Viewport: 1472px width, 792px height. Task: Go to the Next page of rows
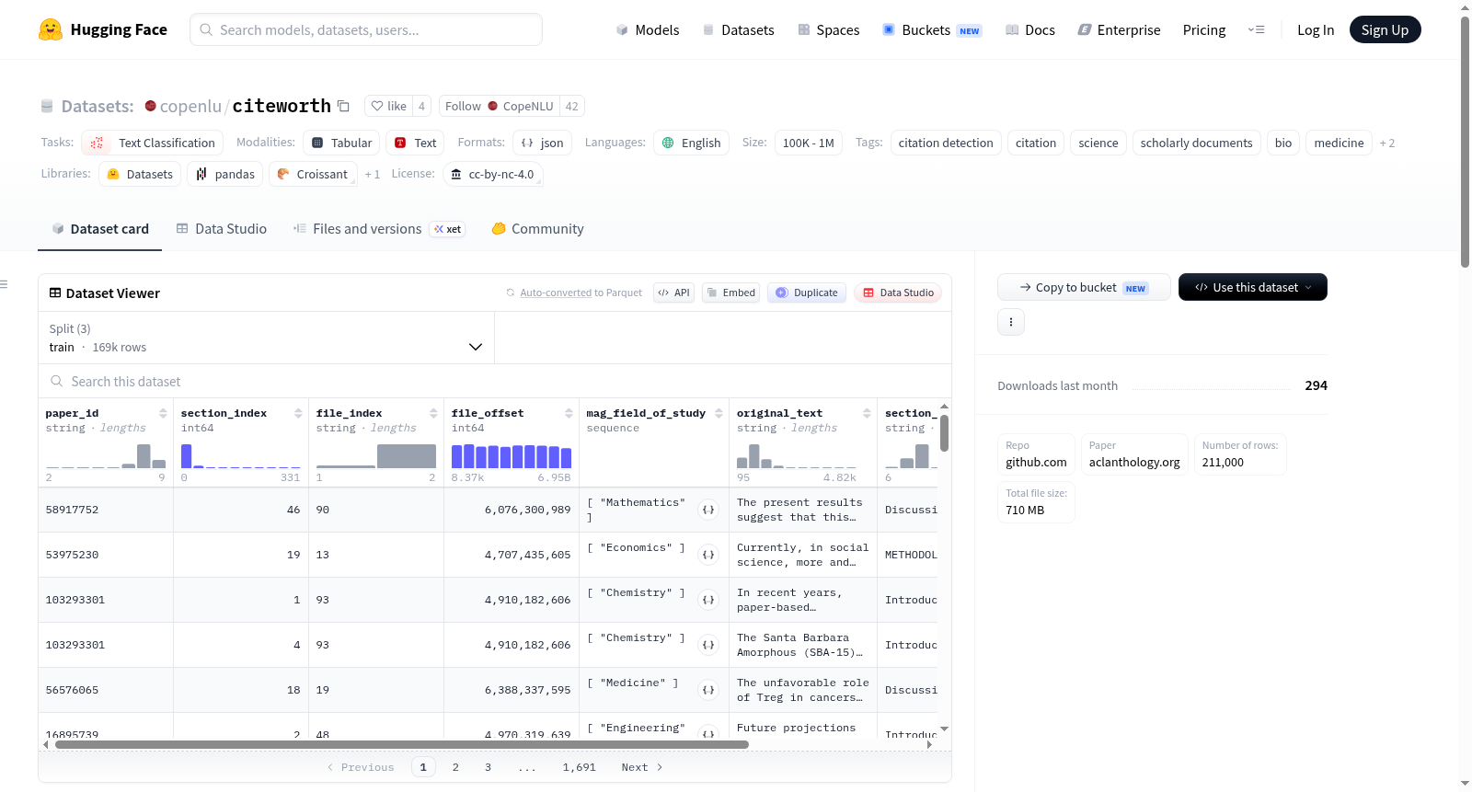coord(641,767)
